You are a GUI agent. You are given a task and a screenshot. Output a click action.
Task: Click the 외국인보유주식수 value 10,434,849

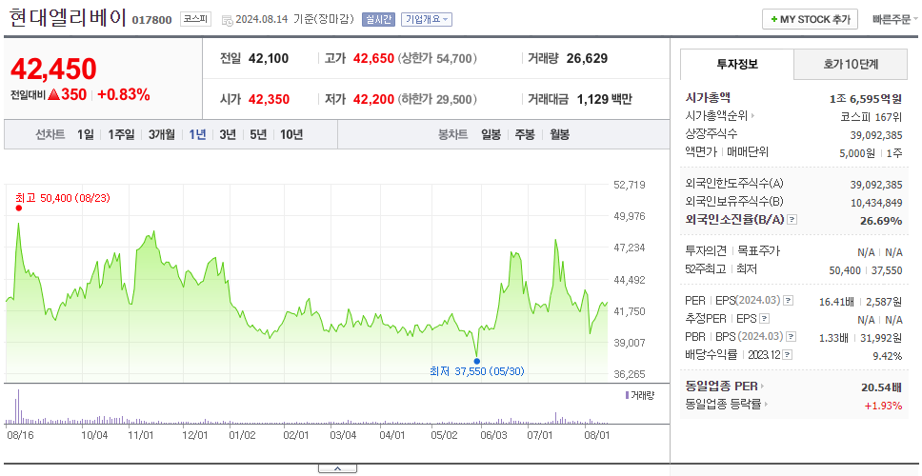tap(876, 203)
